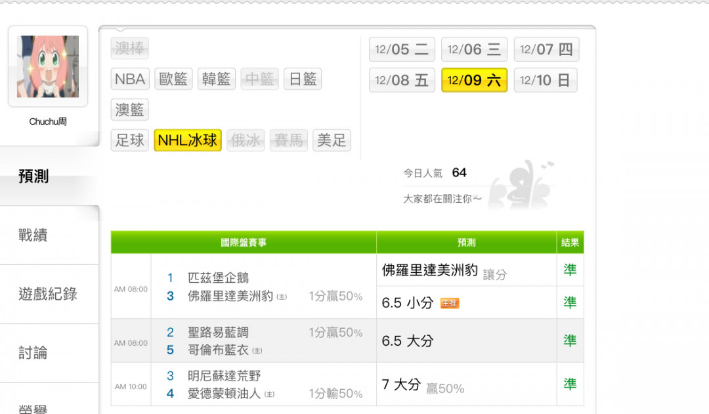
Task: Click 準 result for 7 大分
Action: [570, 384]
